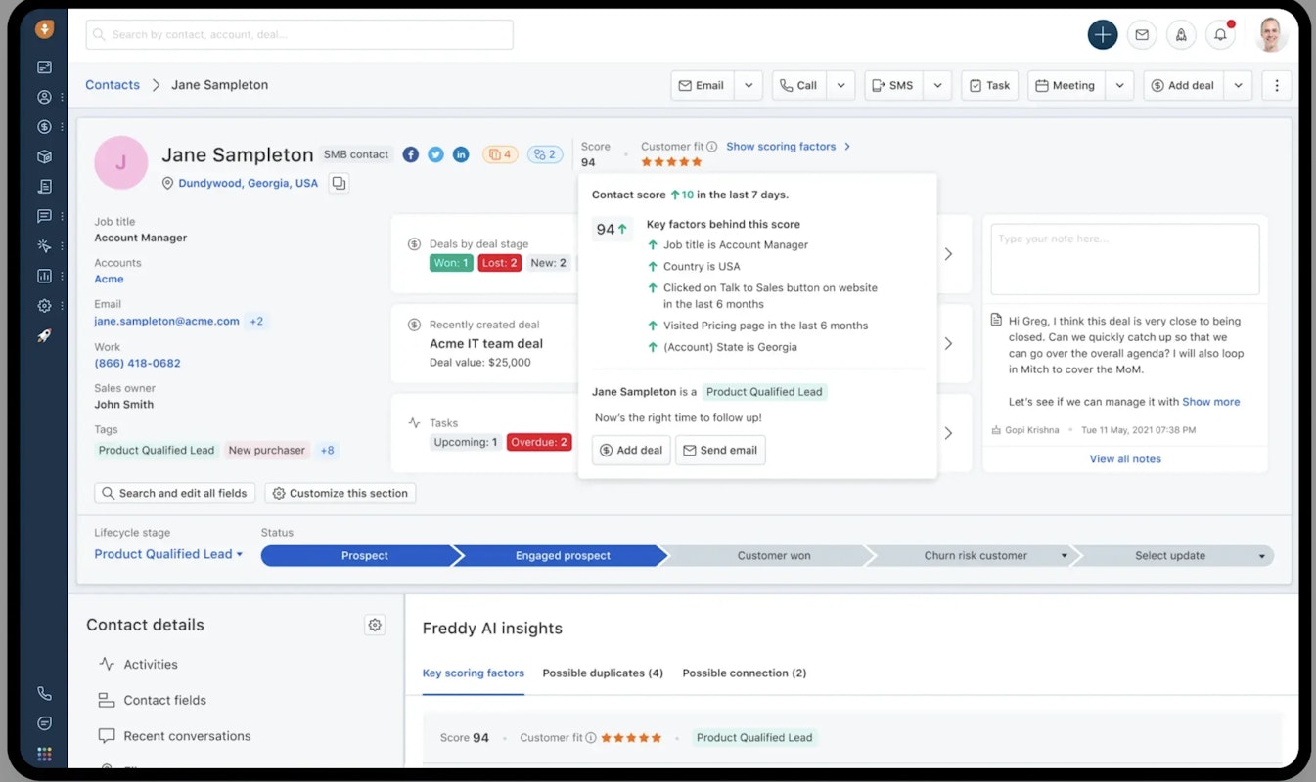Select the Deals dollar icon in the sidebar
The height and width of the screenshot is (782, 1316).
point(43,126)
